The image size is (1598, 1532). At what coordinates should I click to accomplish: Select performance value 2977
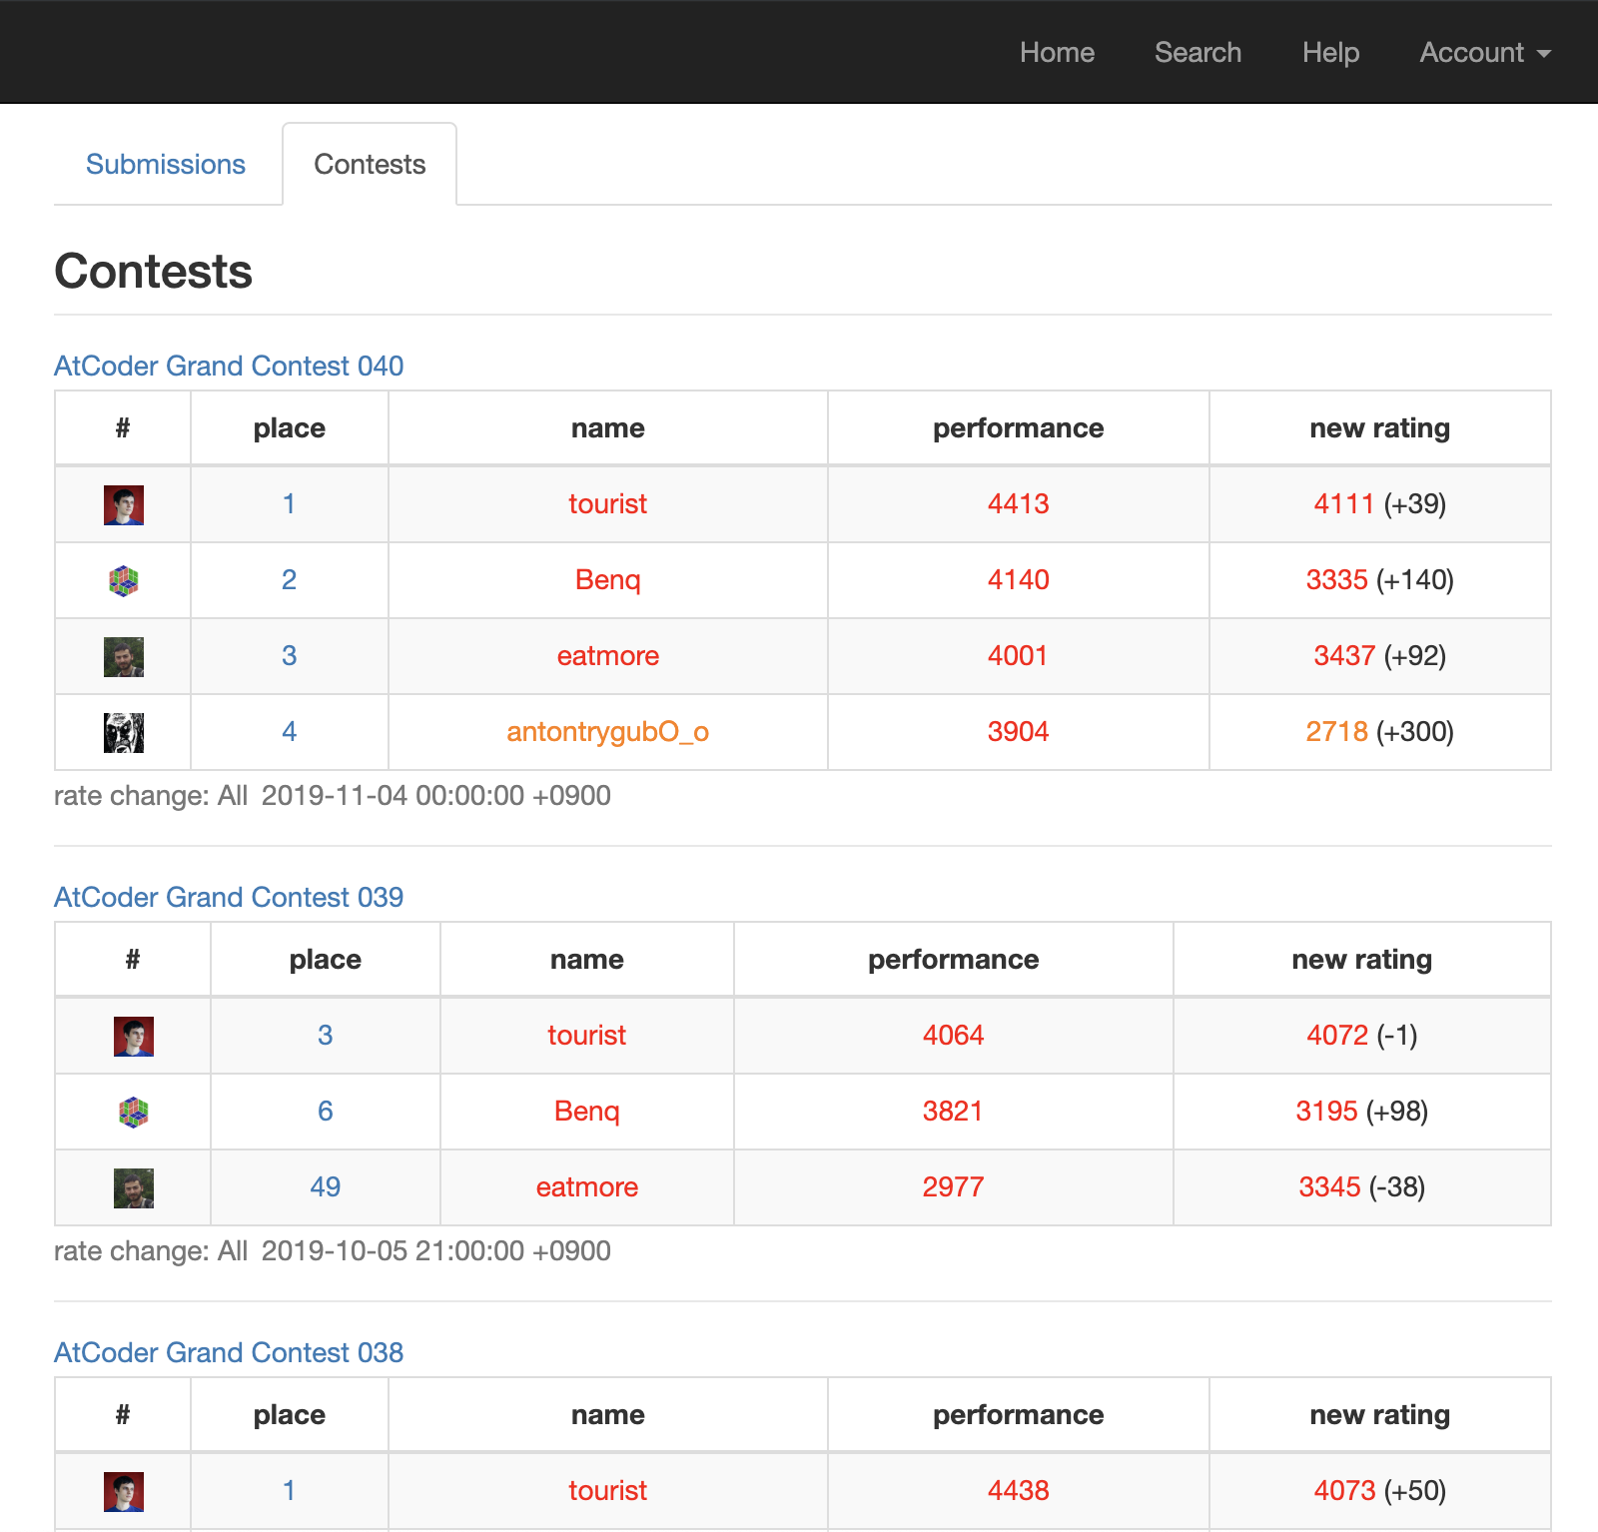tap(953, 1186)
